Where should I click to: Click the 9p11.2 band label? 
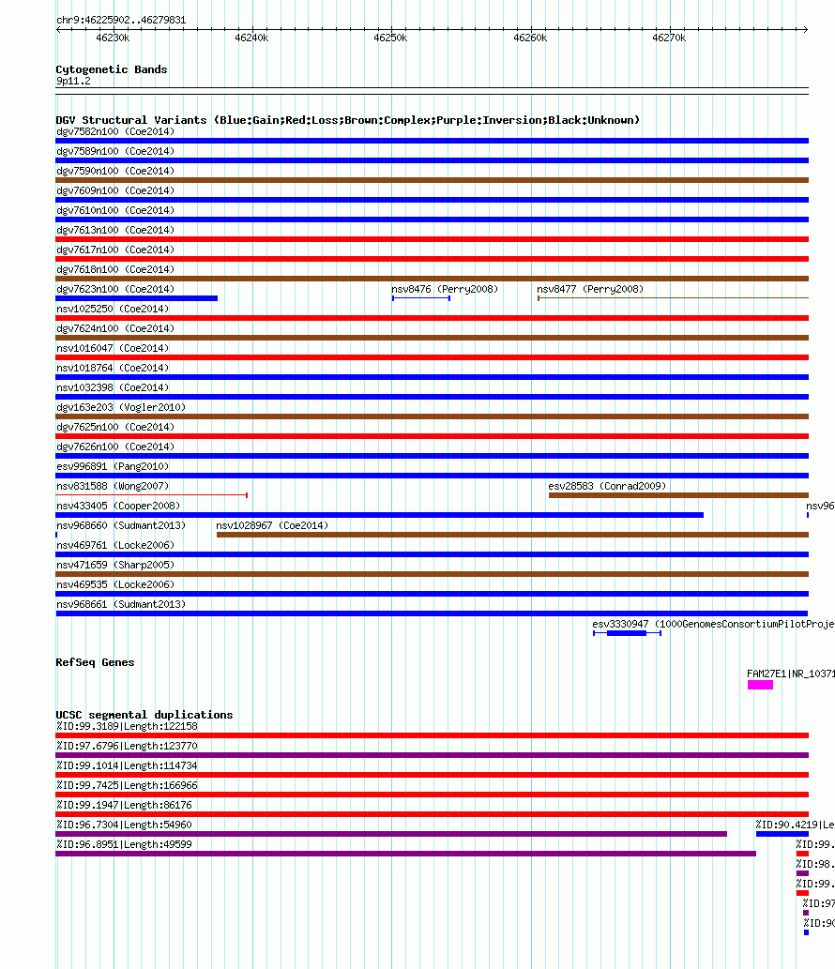click(73, 81)
